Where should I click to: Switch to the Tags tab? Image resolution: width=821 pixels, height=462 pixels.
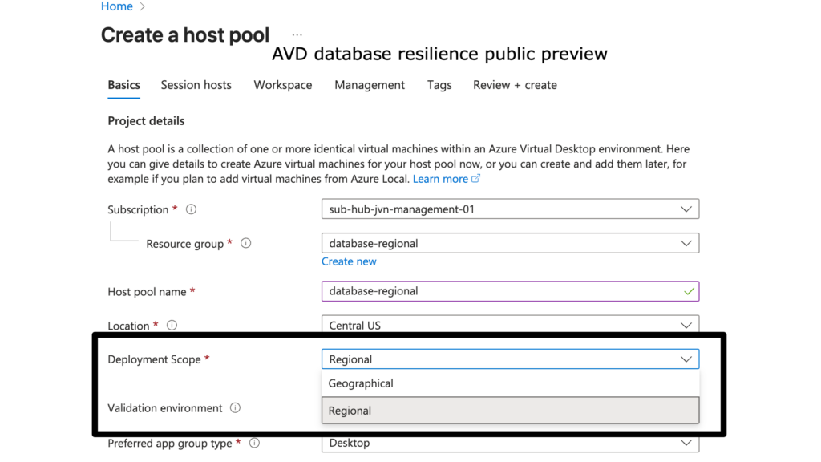coord(439,85)
